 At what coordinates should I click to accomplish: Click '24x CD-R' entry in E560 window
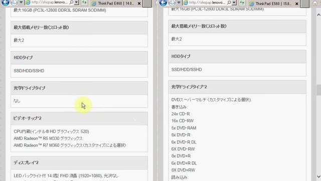click(181, 114)
